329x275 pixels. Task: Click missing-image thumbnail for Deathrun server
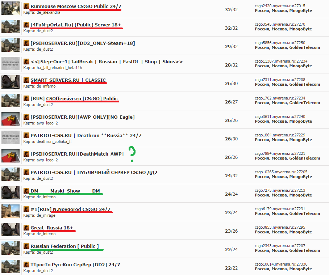coord(11,137)
